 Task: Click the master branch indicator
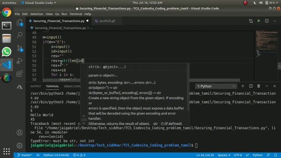(25, 155)
